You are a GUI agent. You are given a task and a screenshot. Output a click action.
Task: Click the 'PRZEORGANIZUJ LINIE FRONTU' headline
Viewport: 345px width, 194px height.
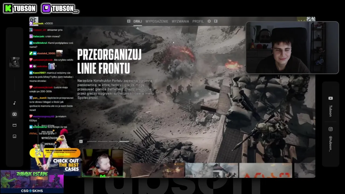pyautogui.click(x=109, y=61)
